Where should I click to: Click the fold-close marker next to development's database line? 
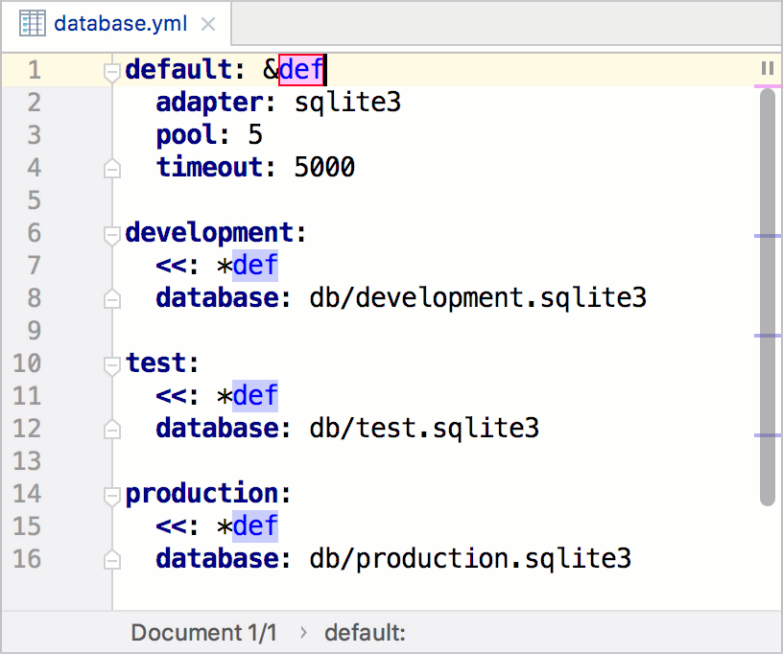point(111,298)
